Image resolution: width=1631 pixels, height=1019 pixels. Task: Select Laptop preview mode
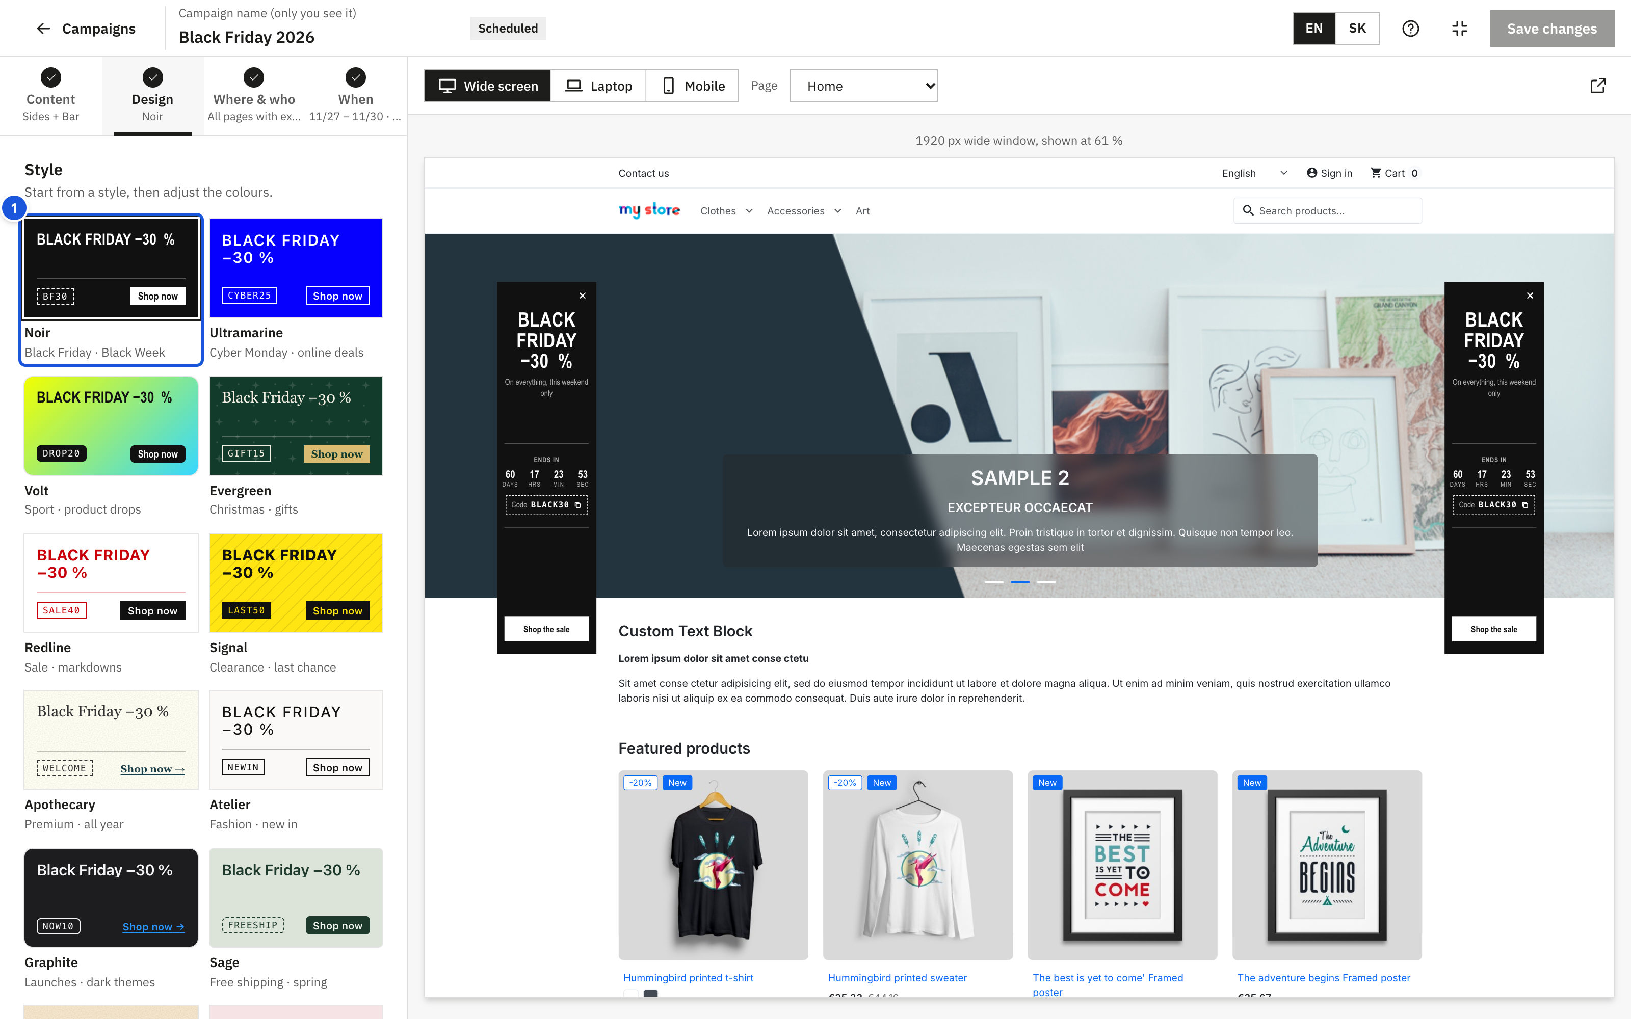pos(598,86)
